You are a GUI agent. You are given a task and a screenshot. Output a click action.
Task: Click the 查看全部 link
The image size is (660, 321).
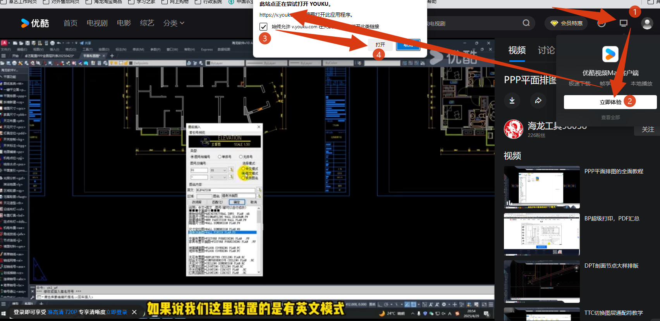click(x=610, y=118)
